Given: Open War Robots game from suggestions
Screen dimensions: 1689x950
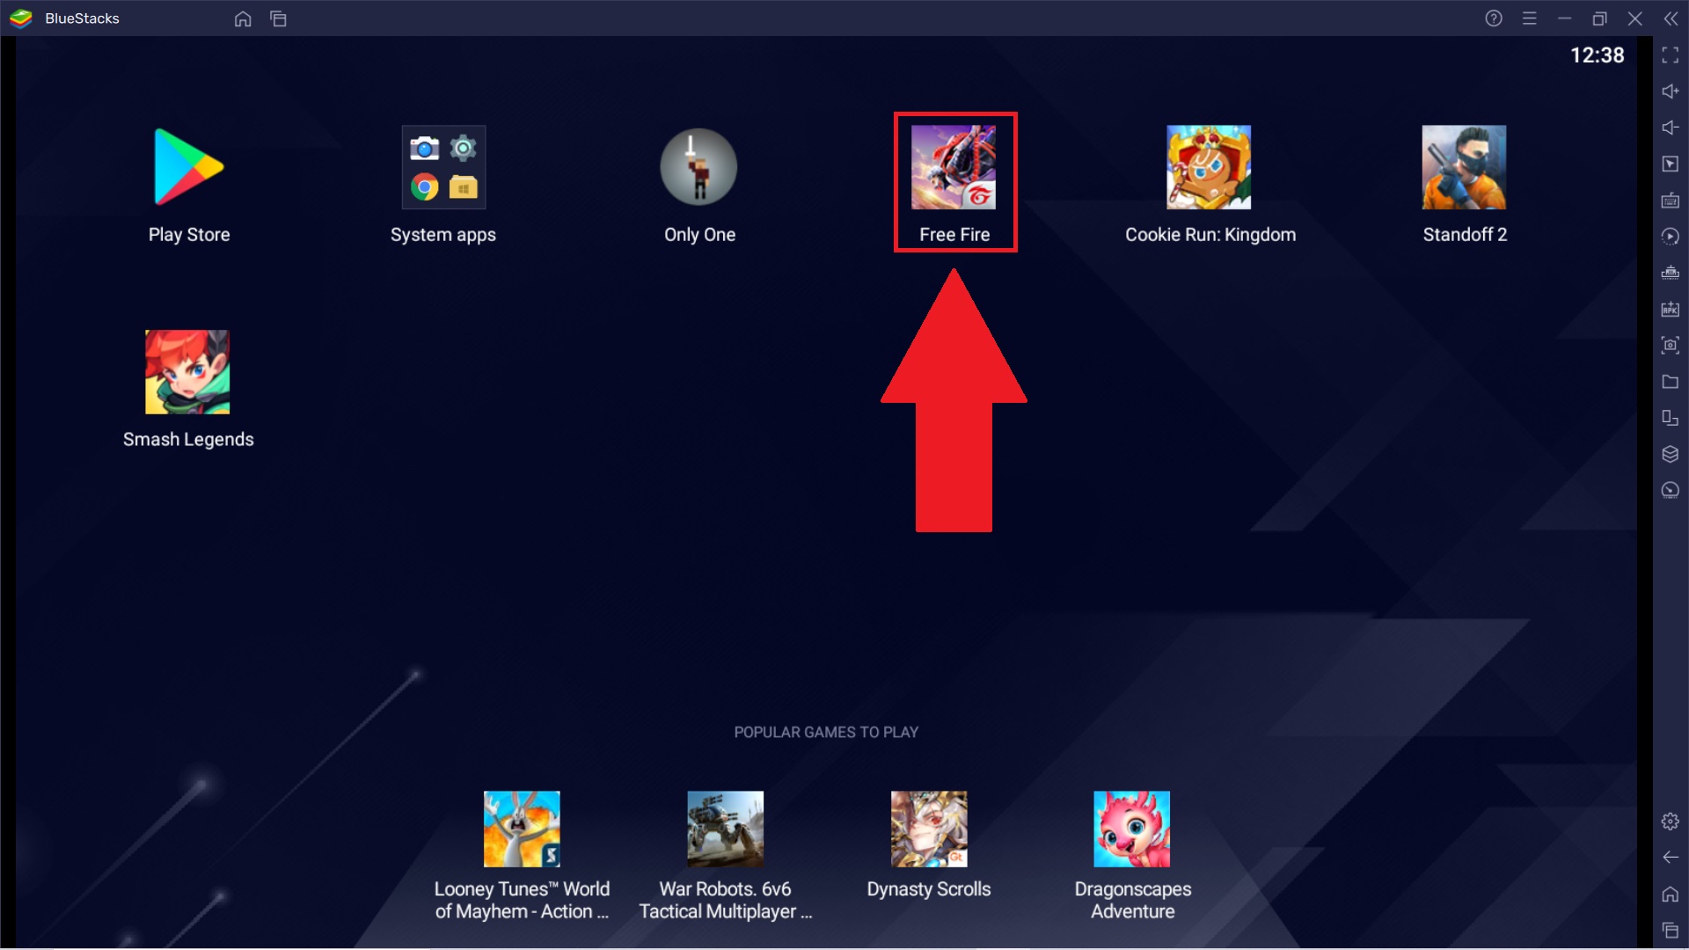Looking at the screenshot, I should point(724,829).
